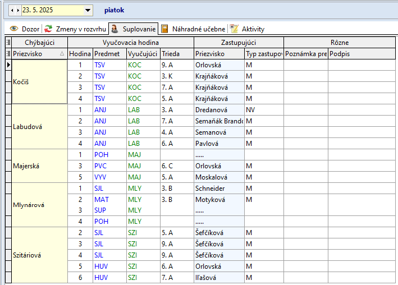Click Dredanová substitute for class 3. A
The width and height of the screenshot is (398, 285).
click(219, 109)
